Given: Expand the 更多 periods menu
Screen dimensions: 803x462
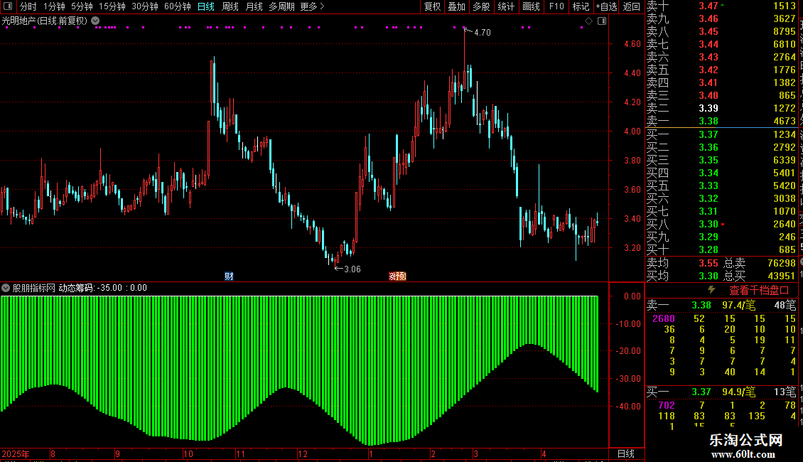Looking at the screenshot, I should tap(312, 6).
